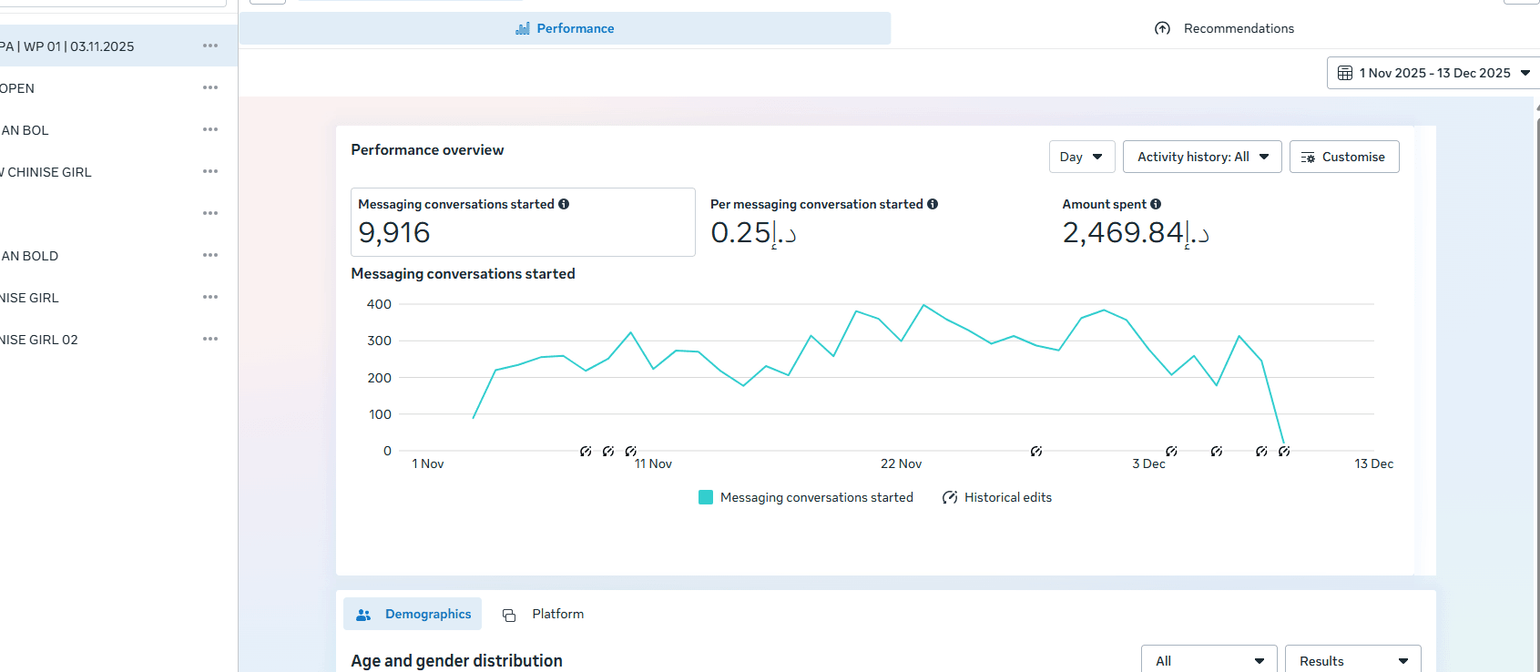
Task: Select the Demographics tab
Action: 413,615
